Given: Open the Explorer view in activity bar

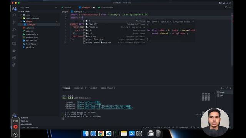Looking at the screenshot, I should [x=14, y=8].
